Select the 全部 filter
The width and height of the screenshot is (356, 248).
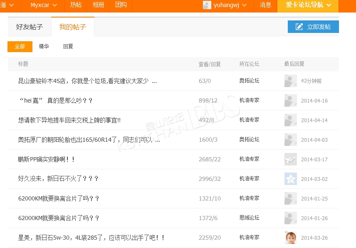(x=20, y=46)
